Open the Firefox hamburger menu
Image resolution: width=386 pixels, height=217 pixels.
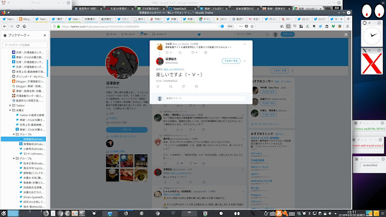point(347,27)
